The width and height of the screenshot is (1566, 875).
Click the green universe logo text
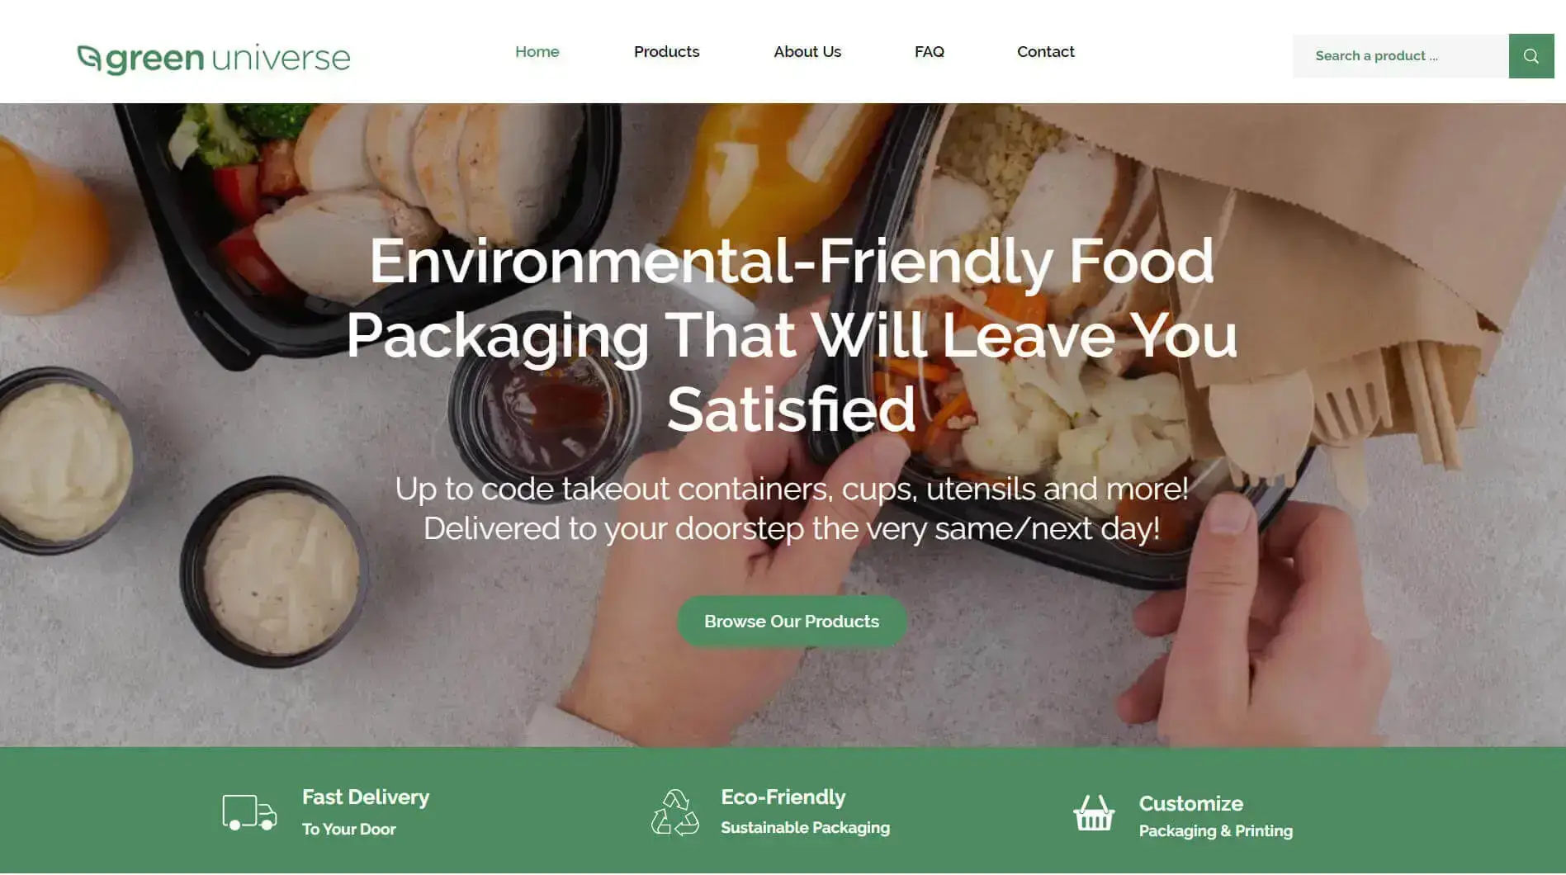pyautogui.click(x=228, y=59)
